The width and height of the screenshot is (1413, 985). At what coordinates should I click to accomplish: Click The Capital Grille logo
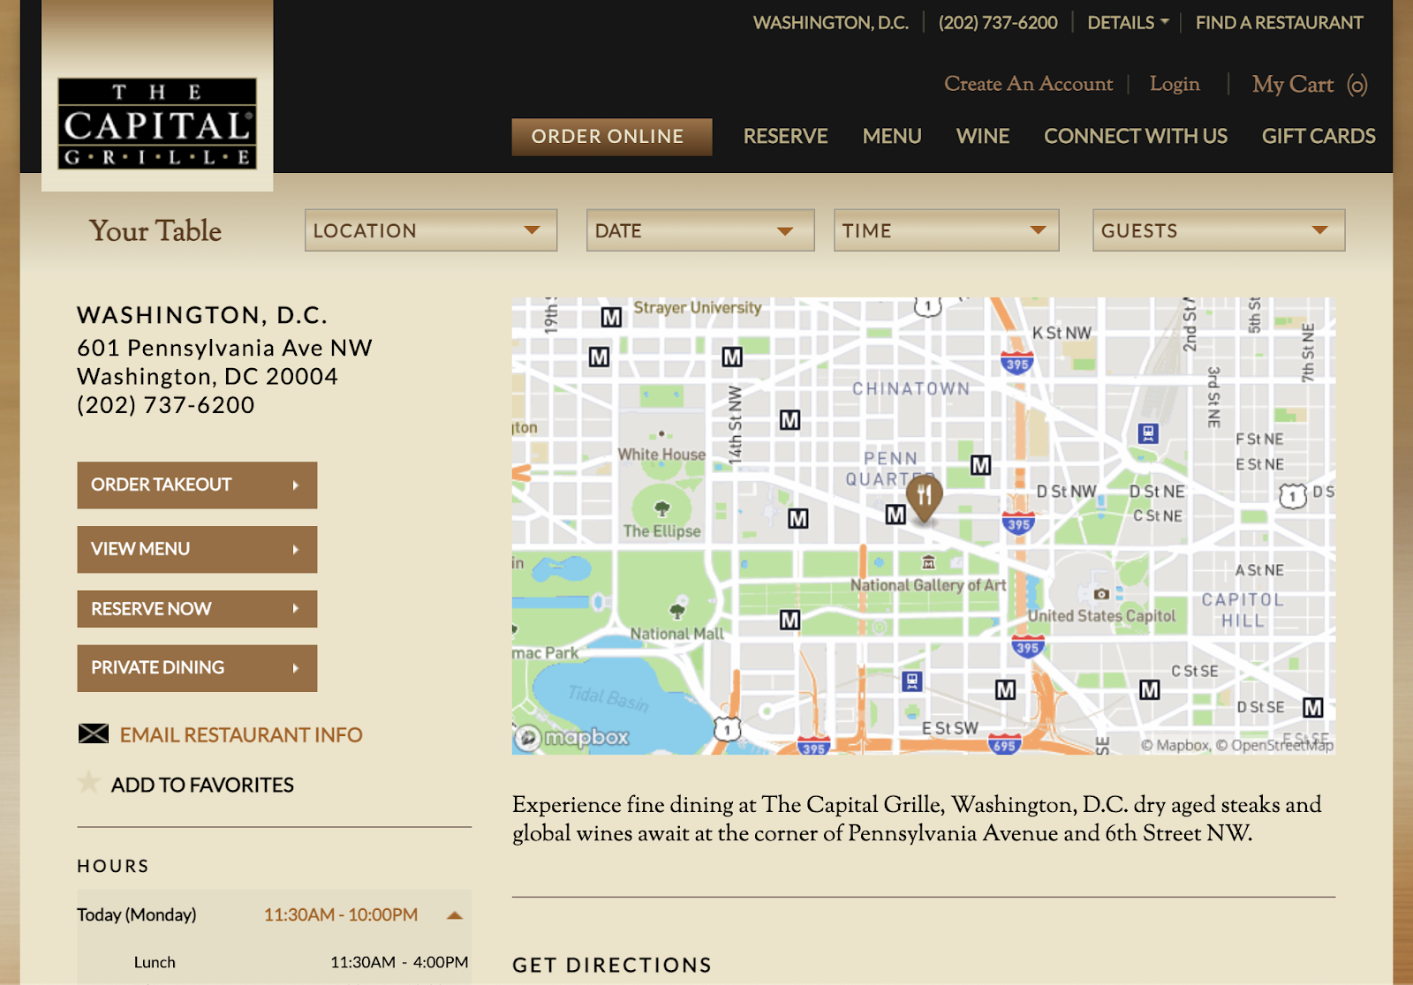(157, 124)
